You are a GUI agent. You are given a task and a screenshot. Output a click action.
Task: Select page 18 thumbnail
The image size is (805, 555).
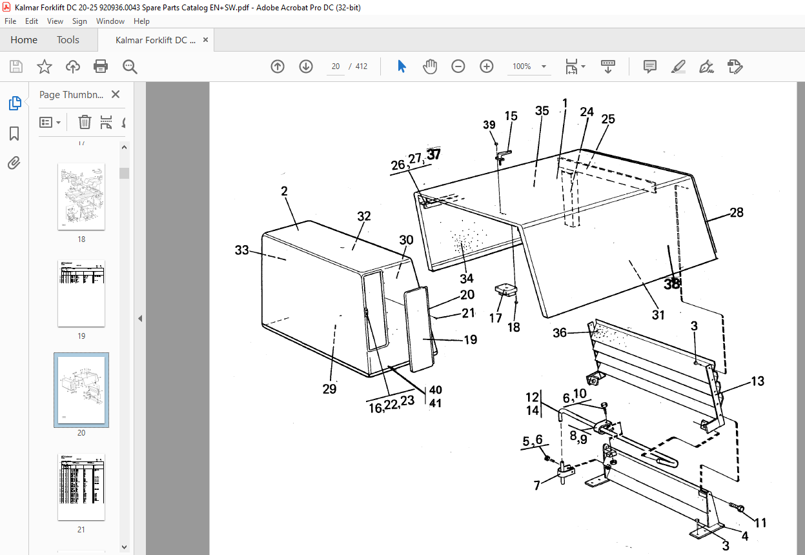pos(81,196)
